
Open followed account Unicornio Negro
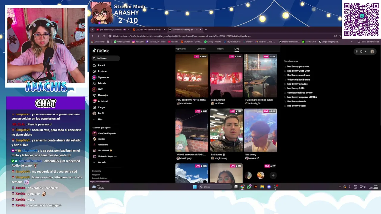pos(105,156)
